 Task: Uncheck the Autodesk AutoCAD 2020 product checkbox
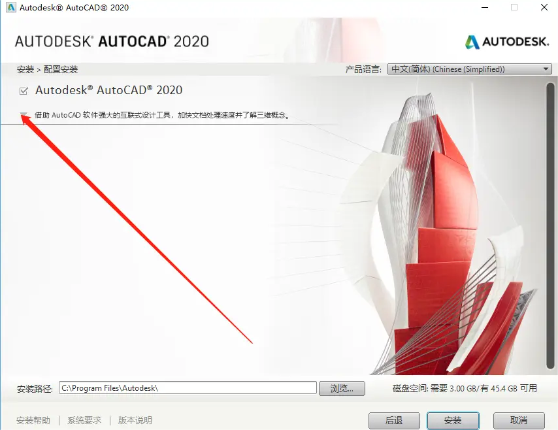click(24, 91)
